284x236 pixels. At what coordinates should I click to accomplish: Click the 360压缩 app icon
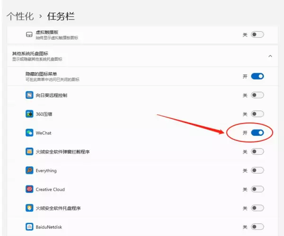pos(29,114)
